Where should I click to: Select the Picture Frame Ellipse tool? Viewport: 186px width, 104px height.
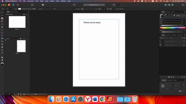coord(2,36)
